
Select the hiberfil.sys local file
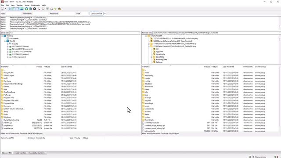(8, 123)
